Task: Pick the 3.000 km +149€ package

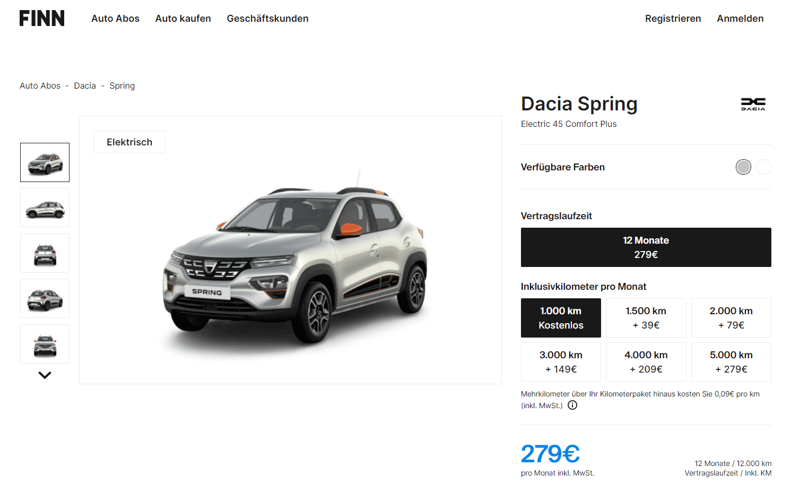Action: click(x=561, y=362)
